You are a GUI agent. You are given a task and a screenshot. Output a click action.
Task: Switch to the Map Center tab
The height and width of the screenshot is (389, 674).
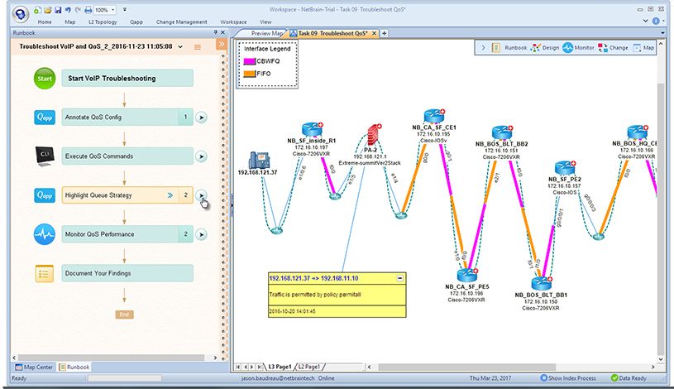coord(34,367)
